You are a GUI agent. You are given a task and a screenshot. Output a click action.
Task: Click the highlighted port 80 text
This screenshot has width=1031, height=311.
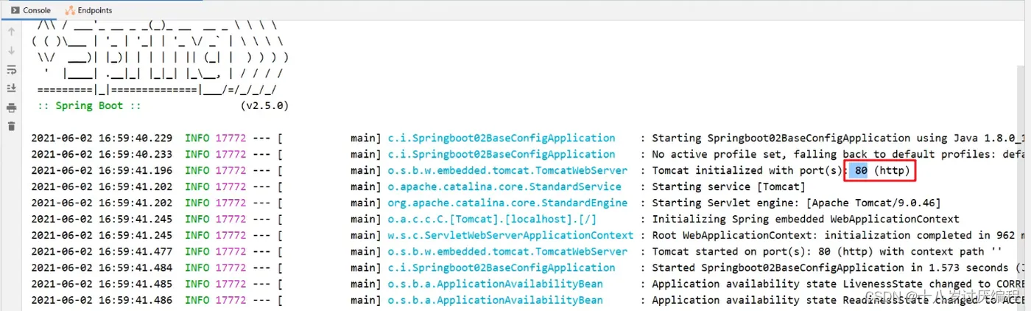pyautogui.click(x=861, y=170)
